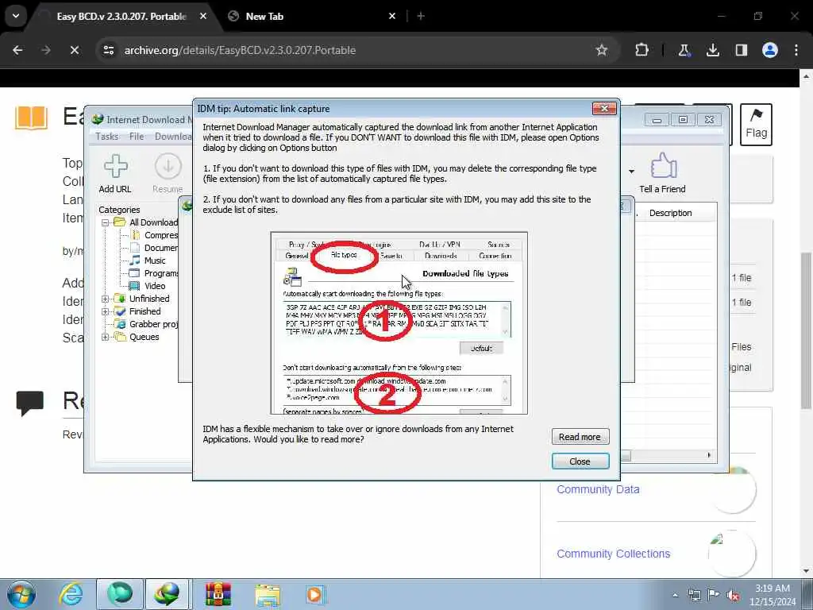Click taskbar clock showing 3:19 AM
The width and height of the screenshot is (813, 610).
click(x=773, y=595)
